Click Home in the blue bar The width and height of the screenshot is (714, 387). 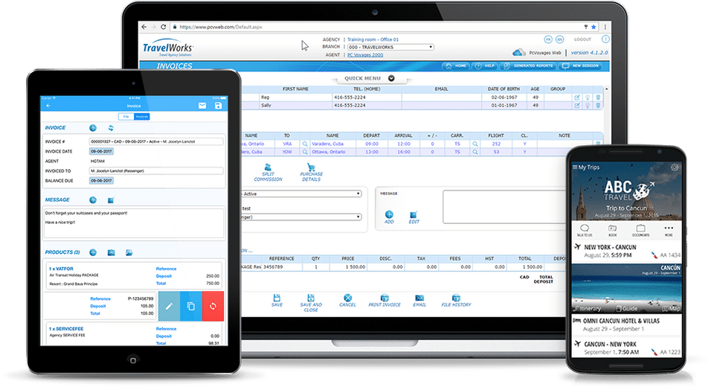(x=456, y=66)
